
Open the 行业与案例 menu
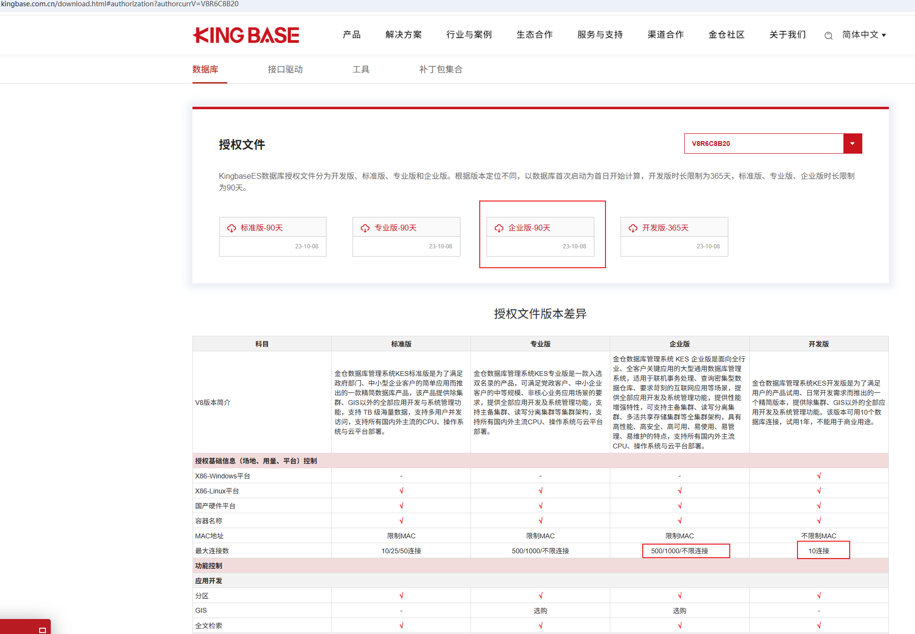(469, 35)
